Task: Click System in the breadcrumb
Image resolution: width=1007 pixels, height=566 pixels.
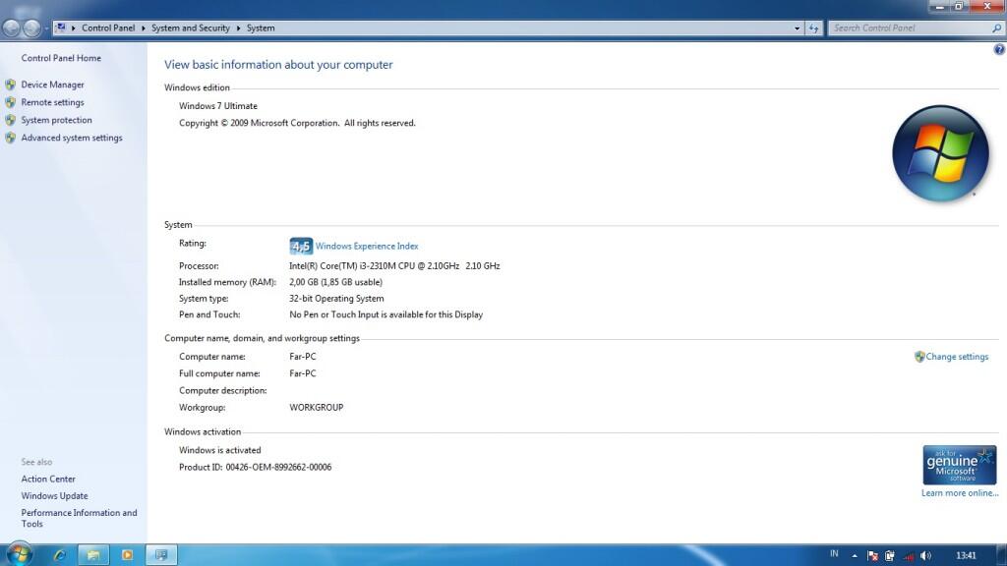Action: click(x=261, y=28)
